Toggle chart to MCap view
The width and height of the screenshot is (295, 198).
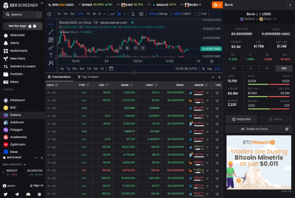(x=163, y=14)
